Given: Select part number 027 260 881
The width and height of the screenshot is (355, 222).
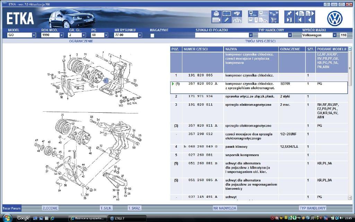Looking at the screenshot, I should click(200, 155).
